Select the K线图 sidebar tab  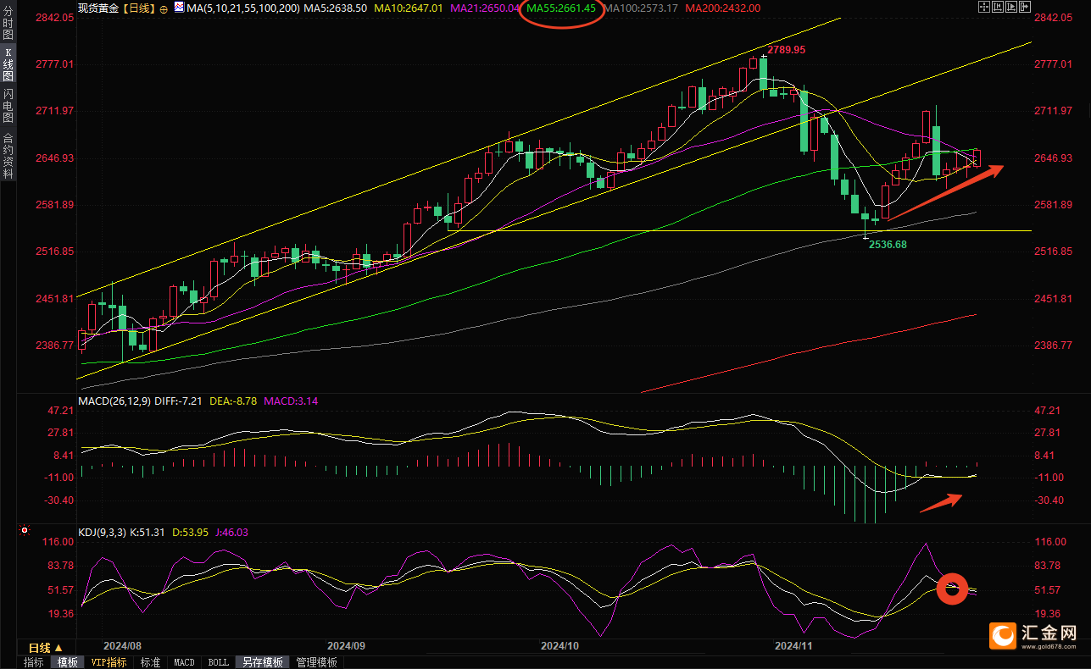[x=8, y=64]
